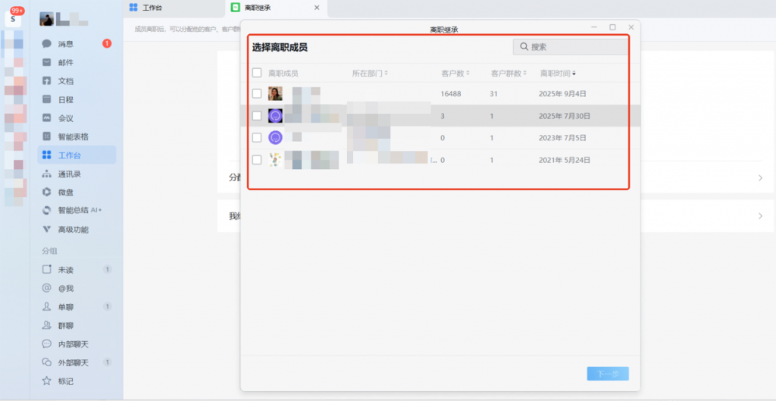Viewport: 776px width, 401px height.
Task: Open 日程 calendar icon
Action: click(46, 99)
